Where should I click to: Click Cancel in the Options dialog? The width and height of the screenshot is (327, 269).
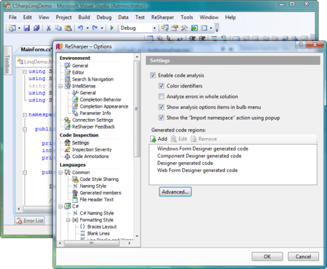pos(303,256)
